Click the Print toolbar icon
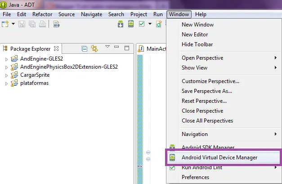 [x=42, y=24]
